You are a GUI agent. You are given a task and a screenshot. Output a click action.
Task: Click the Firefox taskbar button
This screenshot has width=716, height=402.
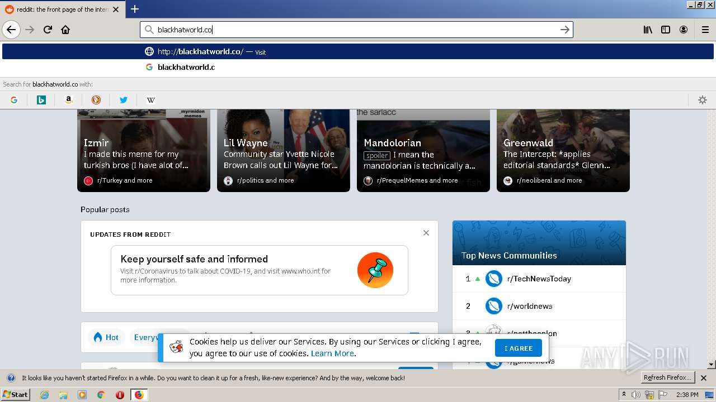tap(139, 395)
